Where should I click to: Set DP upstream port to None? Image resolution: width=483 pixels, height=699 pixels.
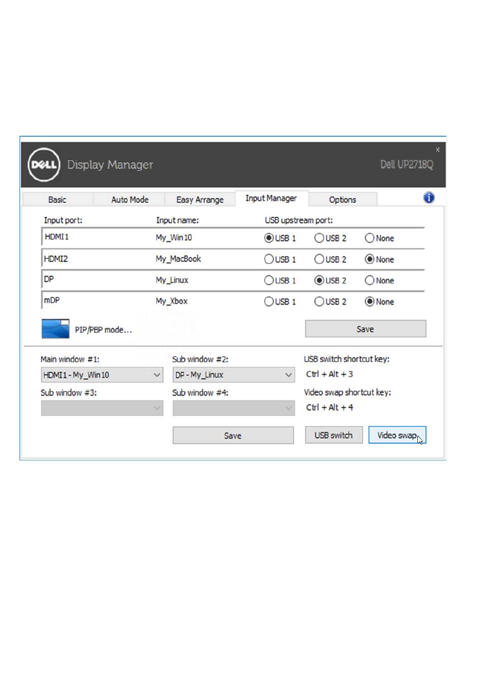pyautogui.click(x=370, y=280)
